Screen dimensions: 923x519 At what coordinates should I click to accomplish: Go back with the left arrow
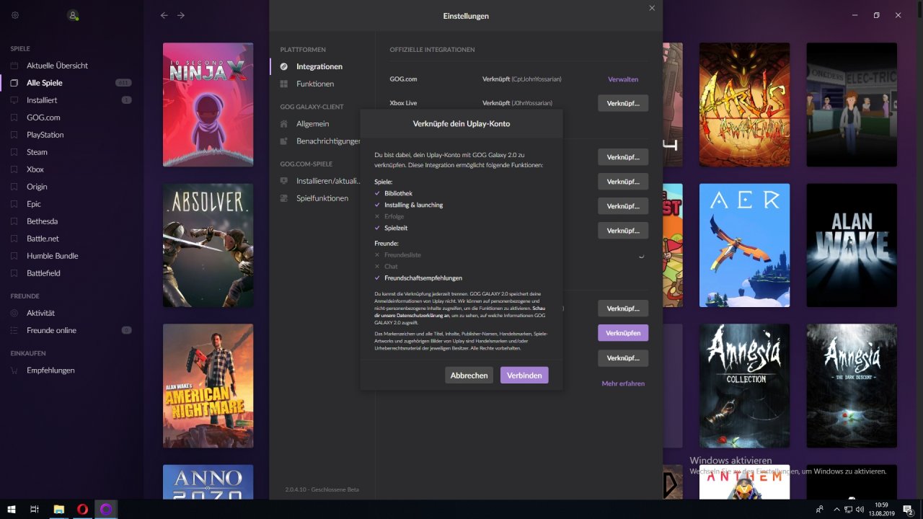[164, 15]
